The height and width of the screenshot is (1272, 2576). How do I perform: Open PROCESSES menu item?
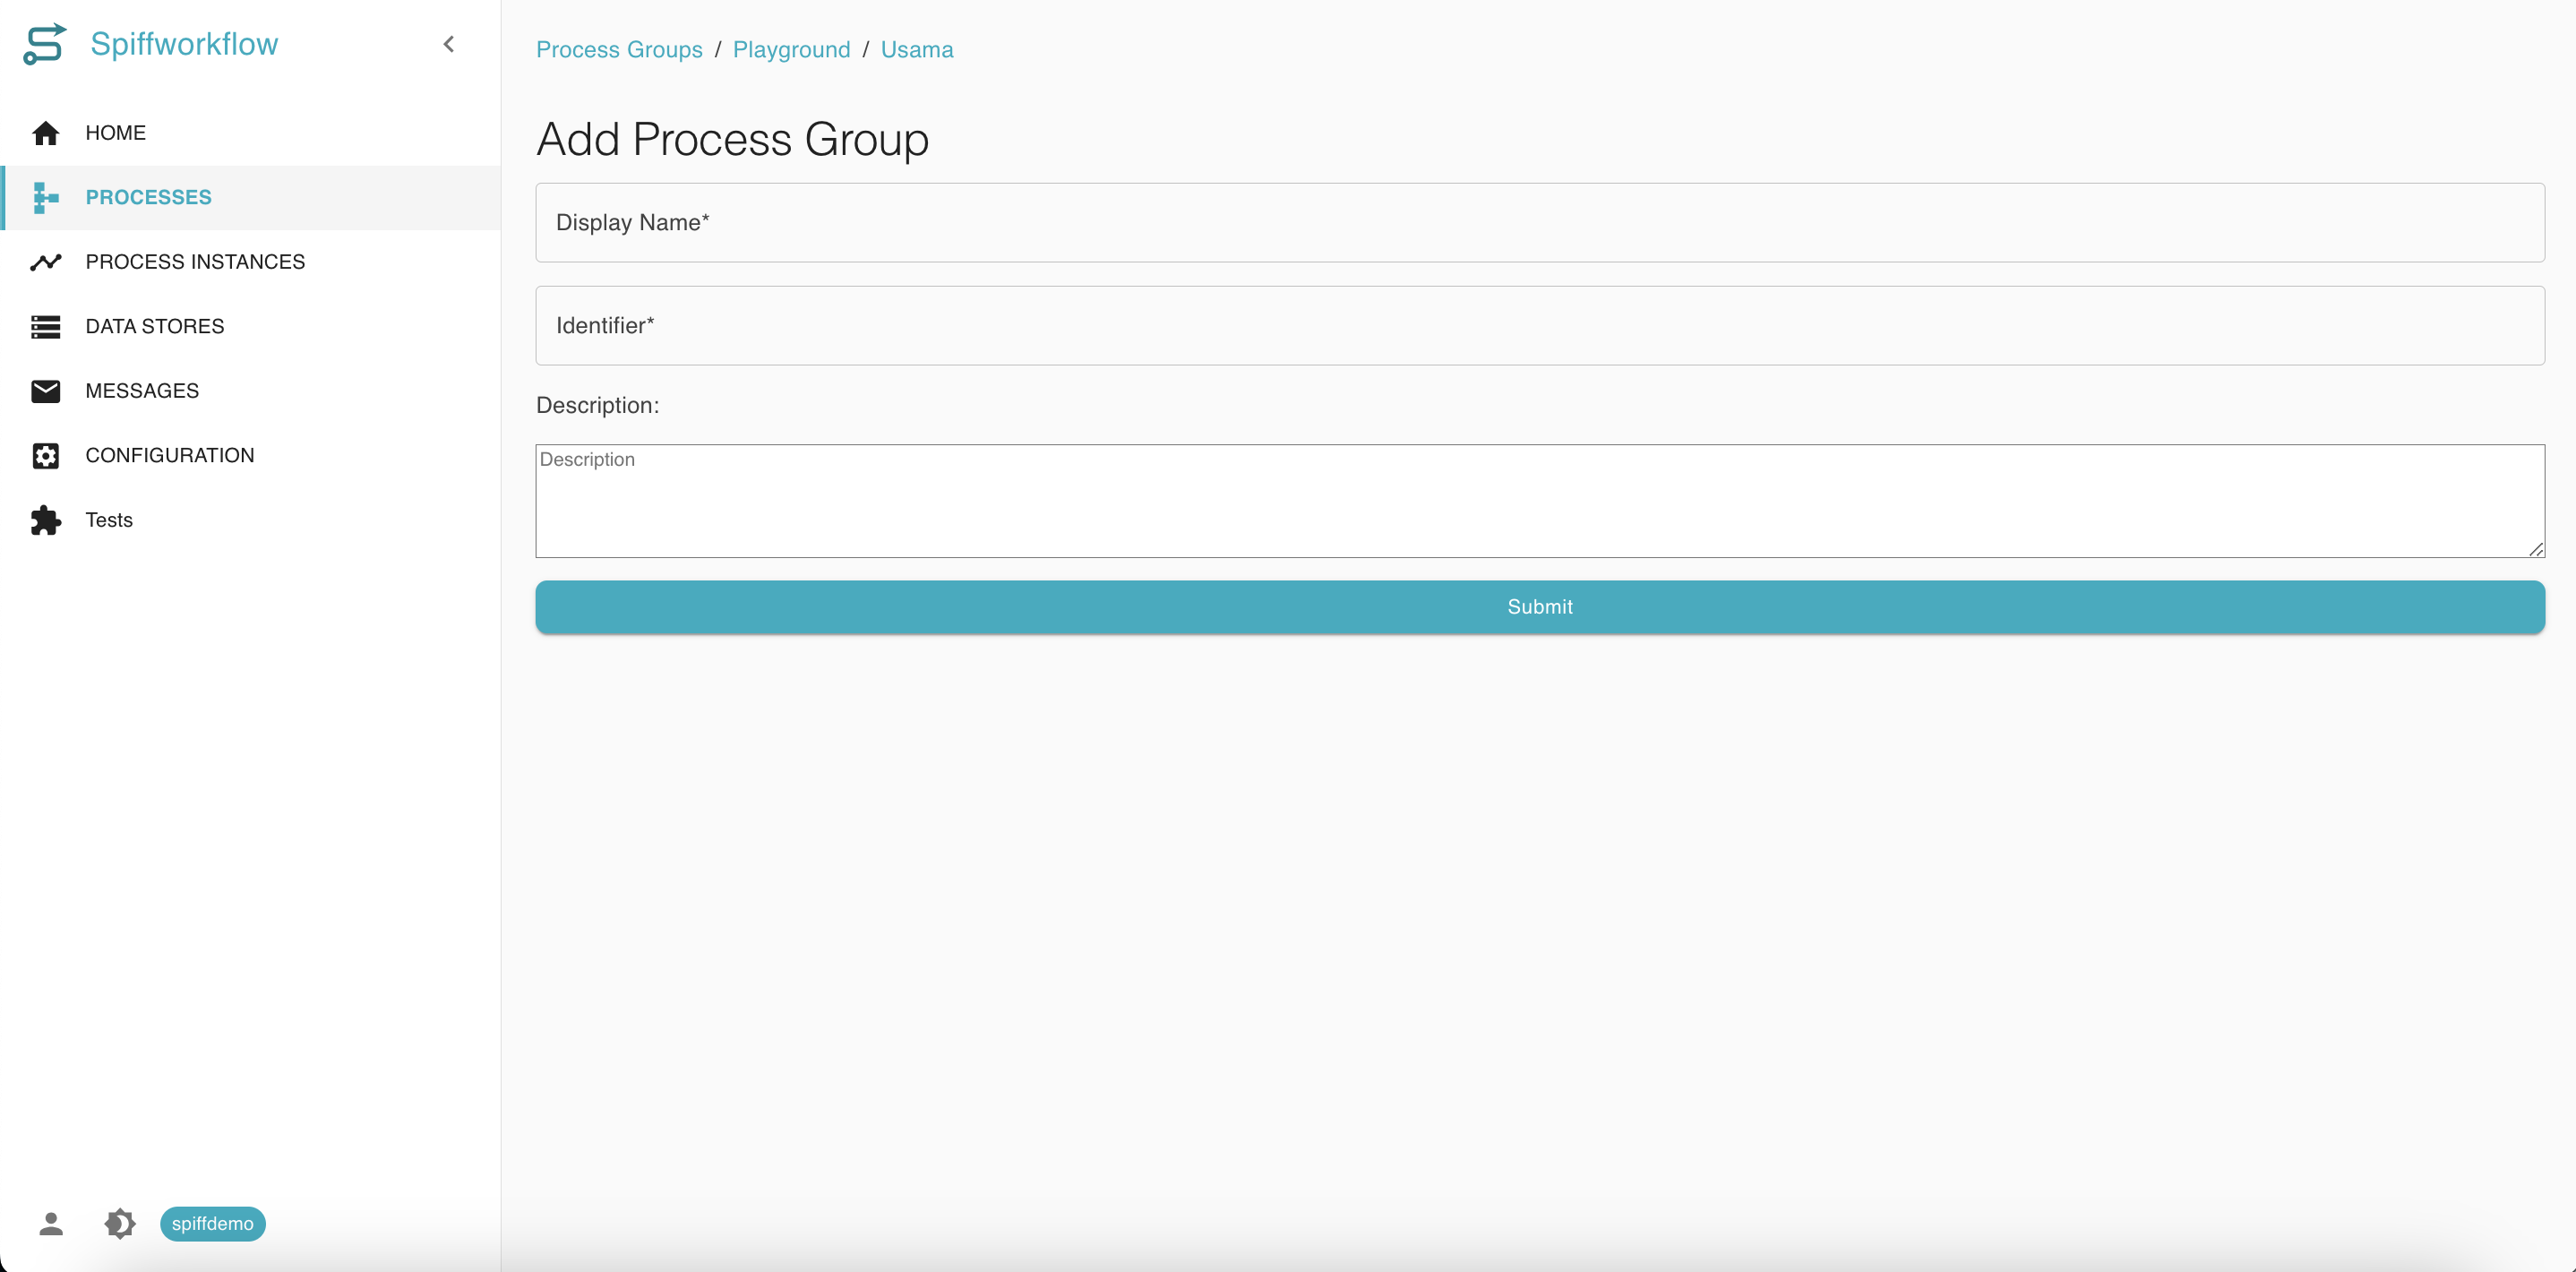point(251,198)
